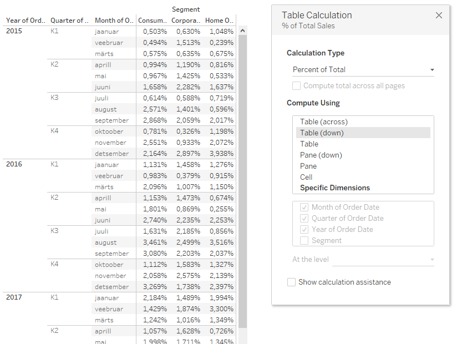Click the Month of Order Date header
The image size is (467, 344).
pyautogui.click(x=114, y=21)
